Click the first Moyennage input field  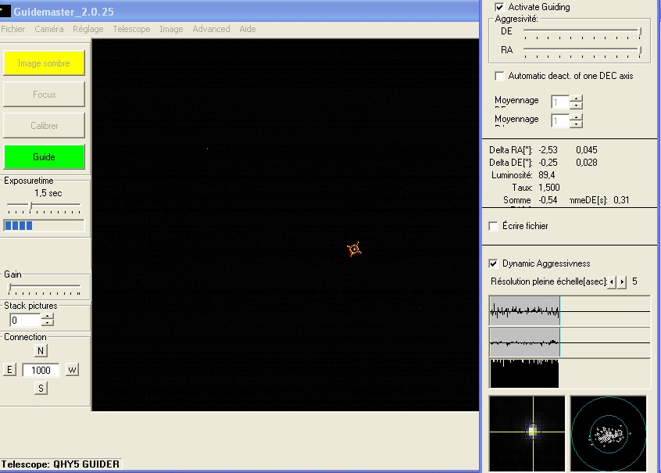(560, 102)
